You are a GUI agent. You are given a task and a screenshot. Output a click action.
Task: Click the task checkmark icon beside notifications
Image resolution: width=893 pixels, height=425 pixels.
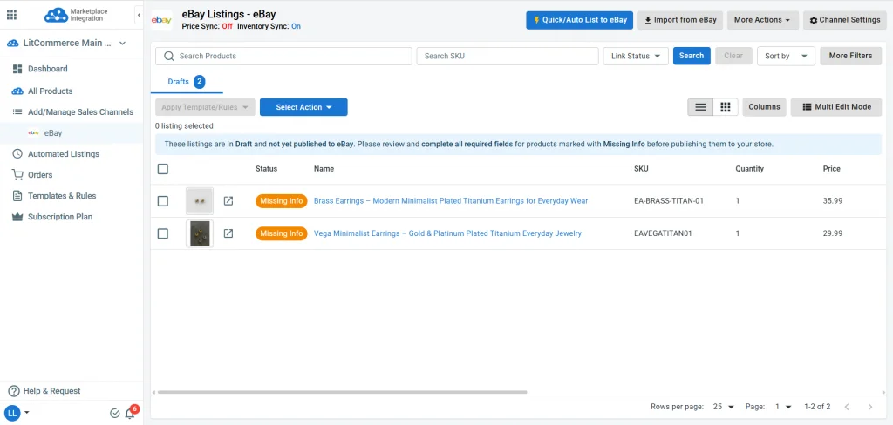coord(114,413)
